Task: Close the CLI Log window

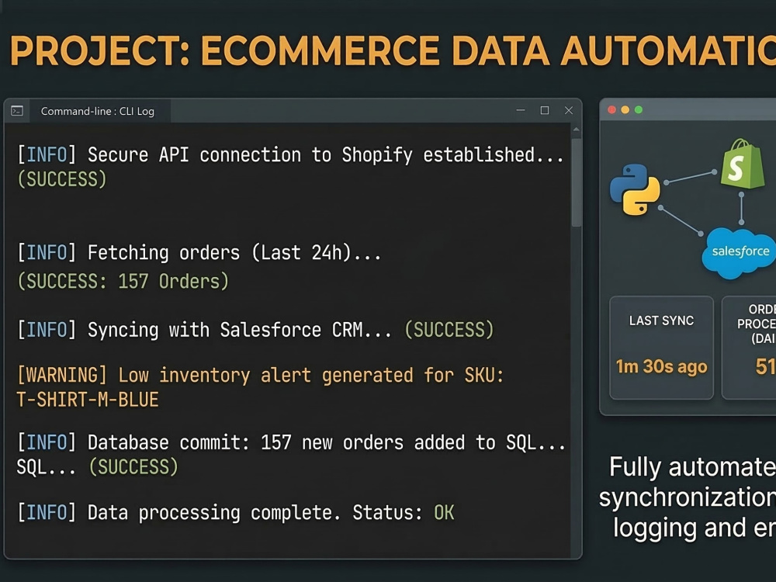Action: coord(569,110)
